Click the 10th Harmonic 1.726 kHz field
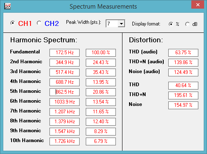 coord(64,141)
